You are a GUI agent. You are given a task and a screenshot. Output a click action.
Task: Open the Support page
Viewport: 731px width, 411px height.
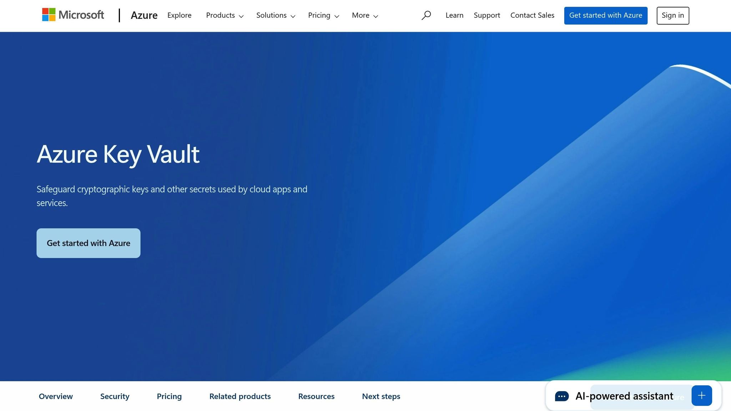pyautogui.click(x=487, y=15)
